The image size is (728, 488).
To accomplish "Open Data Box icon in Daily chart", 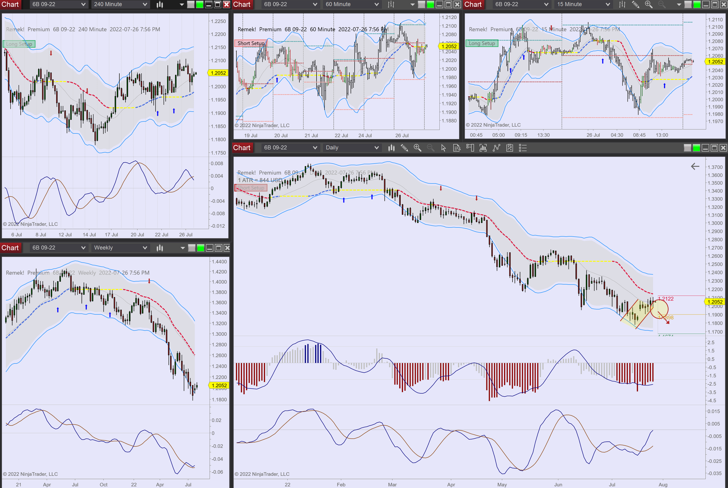I will click(457, 148).
